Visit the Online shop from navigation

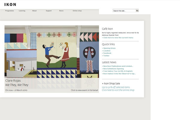(77, 11)
